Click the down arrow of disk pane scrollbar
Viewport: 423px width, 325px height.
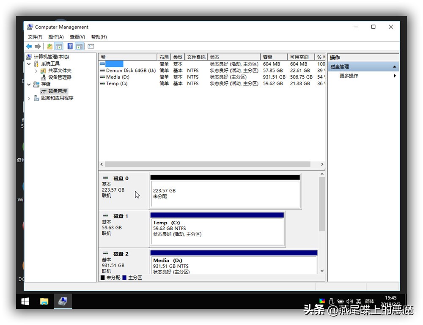322,271
